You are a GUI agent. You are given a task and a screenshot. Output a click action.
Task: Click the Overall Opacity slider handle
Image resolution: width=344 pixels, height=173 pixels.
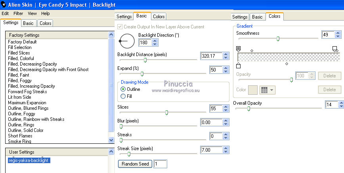(x=248, y=109)
